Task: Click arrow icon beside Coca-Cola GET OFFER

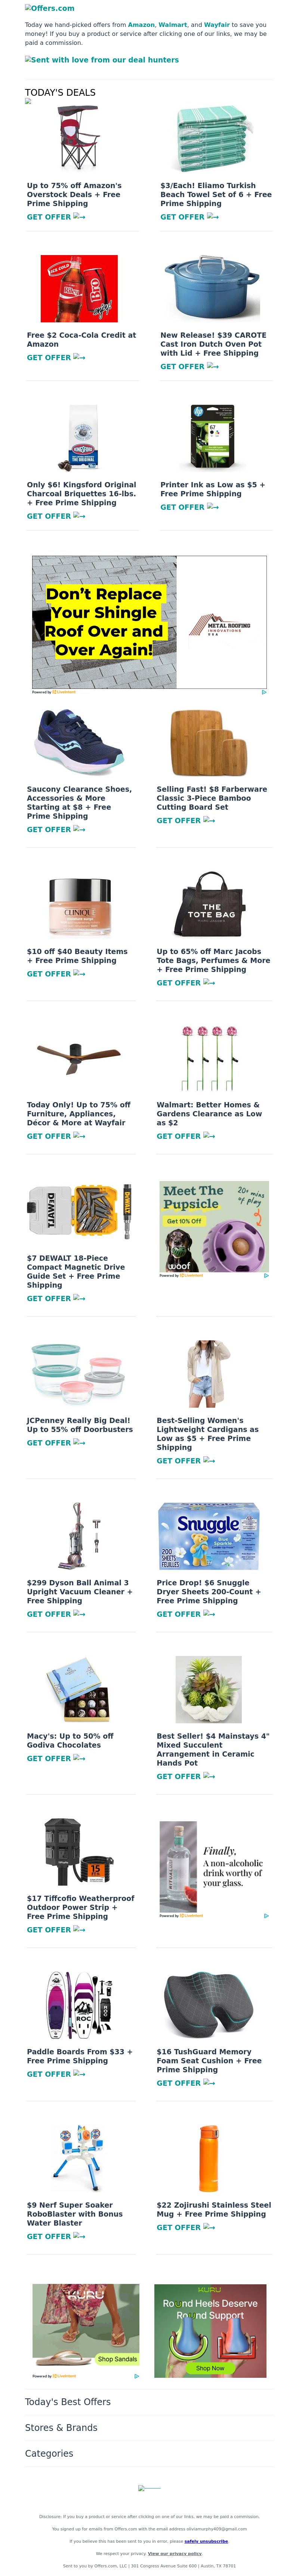Action: (79, 357)
